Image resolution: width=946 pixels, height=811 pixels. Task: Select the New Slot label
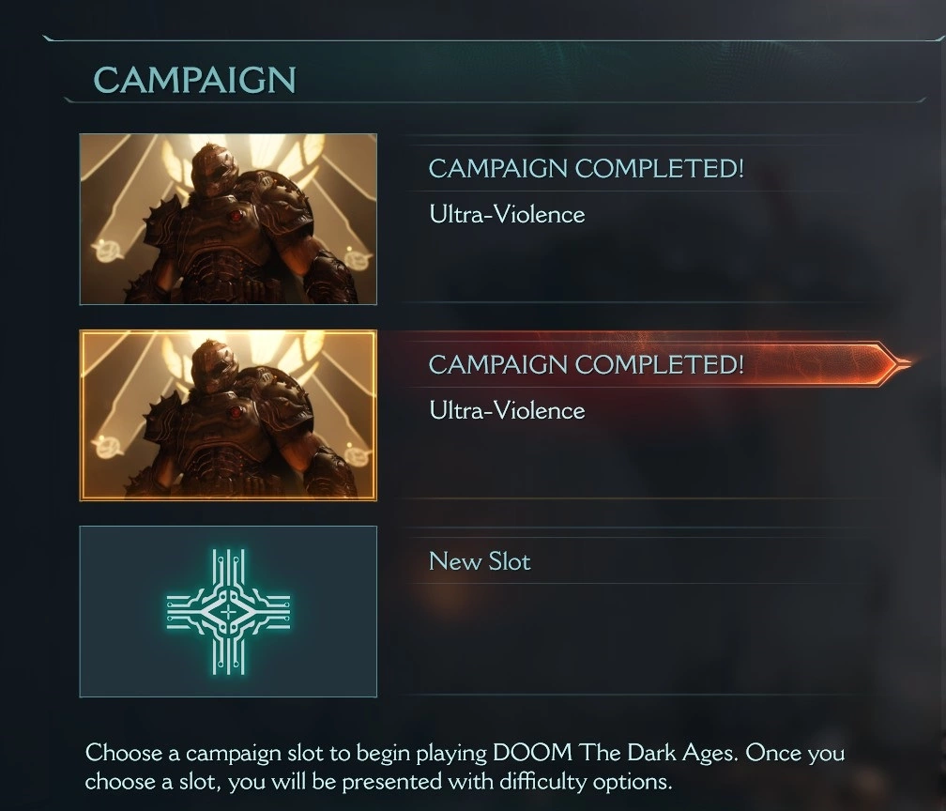pos(480,561)
